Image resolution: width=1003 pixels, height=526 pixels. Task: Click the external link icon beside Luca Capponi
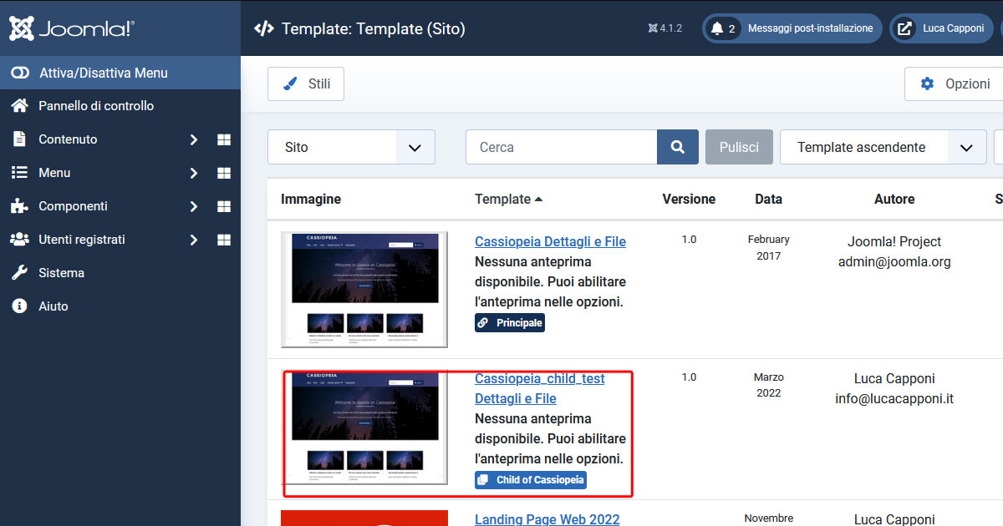point(904,28)
